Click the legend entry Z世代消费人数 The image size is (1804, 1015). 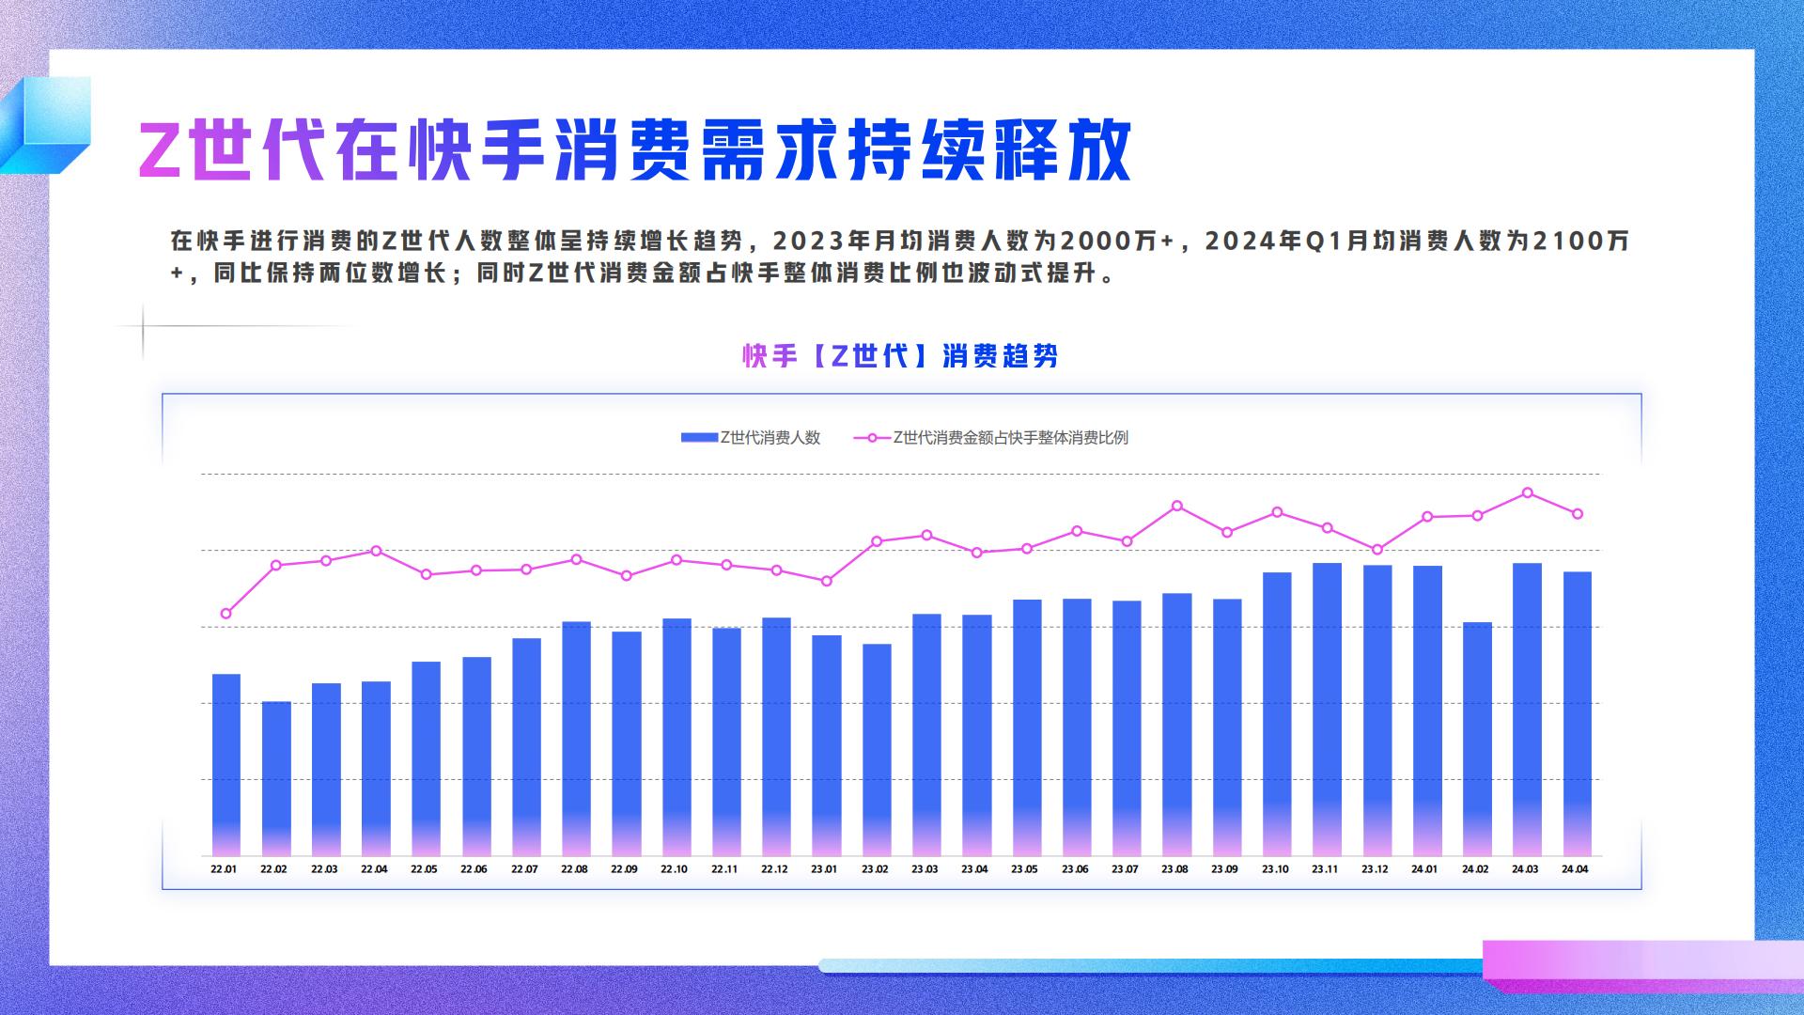click(x=751, y=437)
